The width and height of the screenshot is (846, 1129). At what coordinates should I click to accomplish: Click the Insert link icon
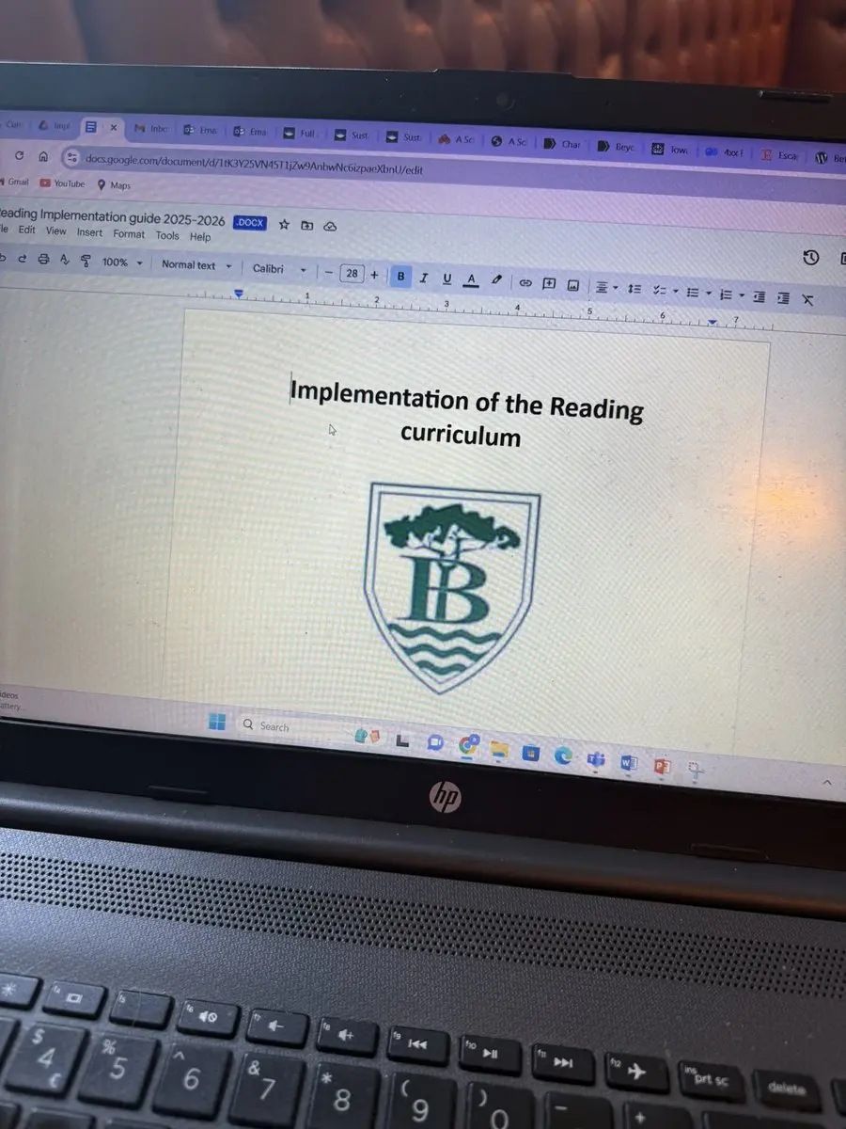coord(526,282)
